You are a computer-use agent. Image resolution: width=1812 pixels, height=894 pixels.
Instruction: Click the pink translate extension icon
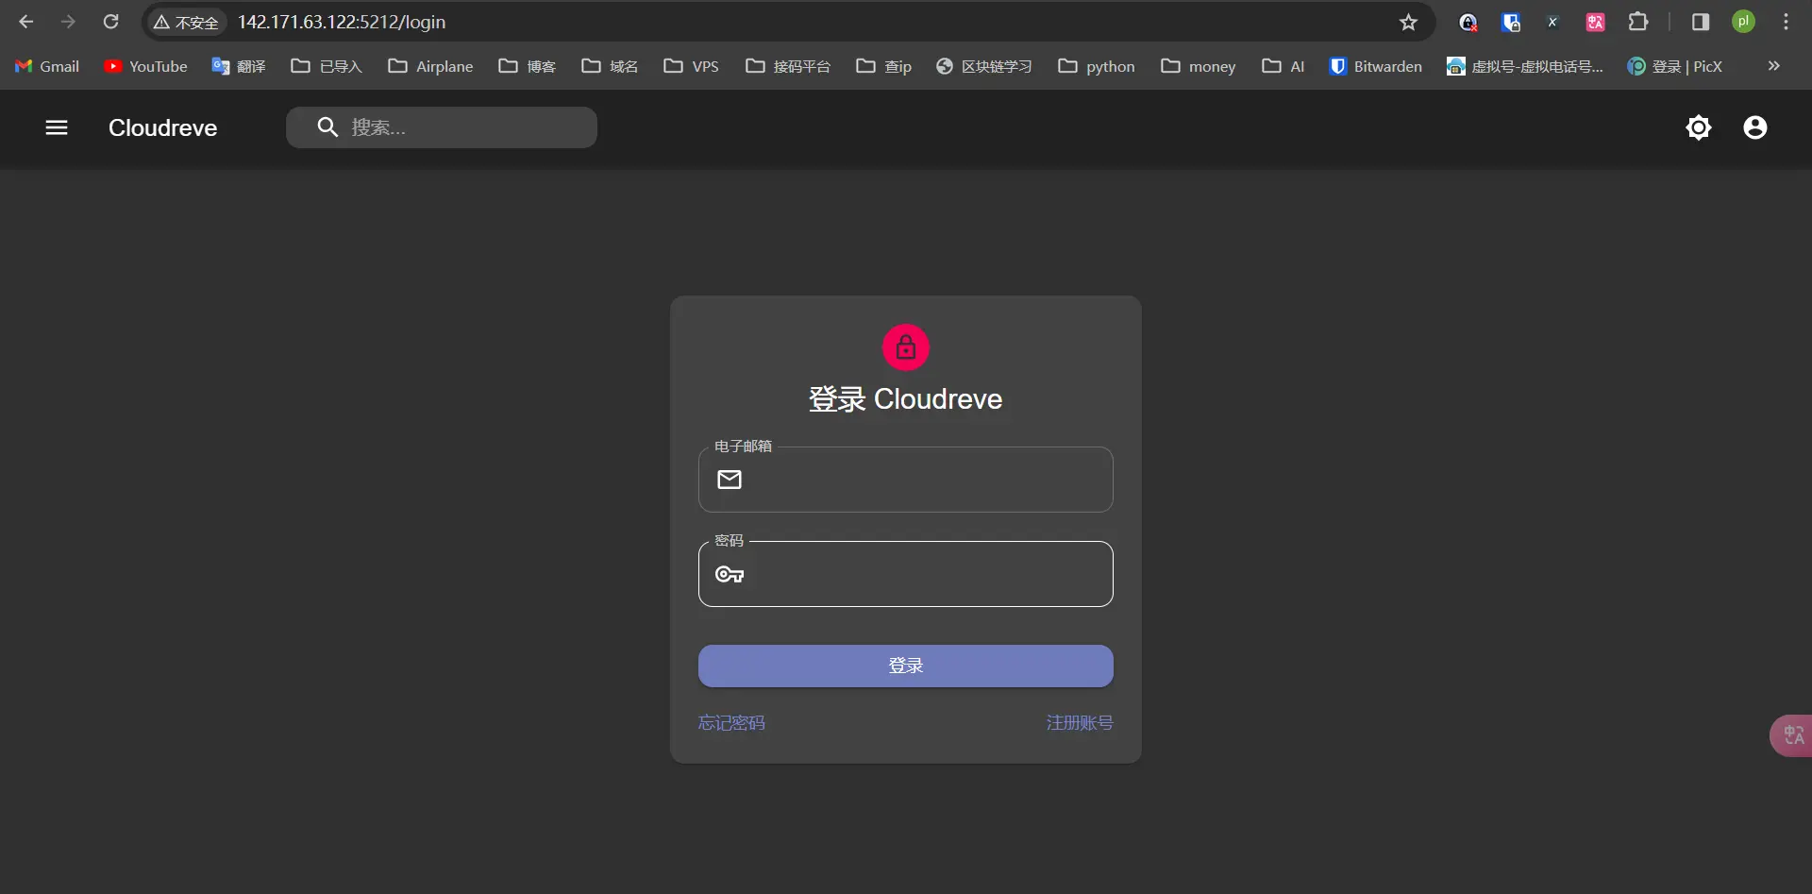(1596, 22)
